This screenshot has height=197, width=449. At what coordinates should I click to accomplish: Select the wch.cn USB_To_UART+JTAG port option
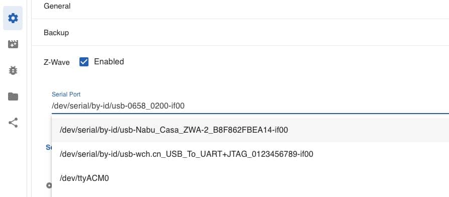click(250, 154)
